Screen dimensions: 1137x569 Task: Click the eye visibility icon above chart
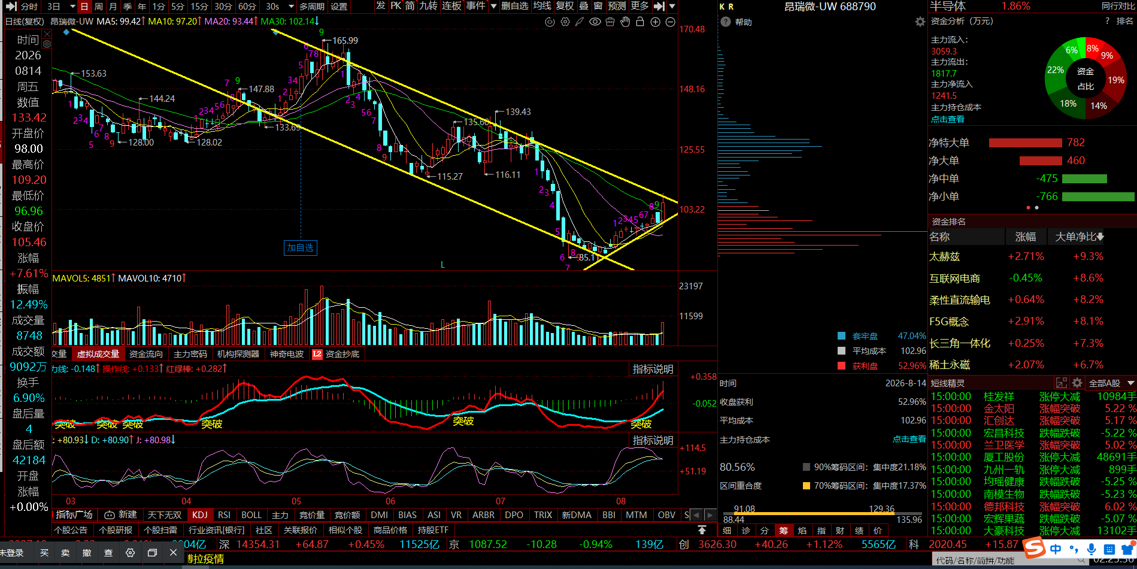(x=595, y=22)
